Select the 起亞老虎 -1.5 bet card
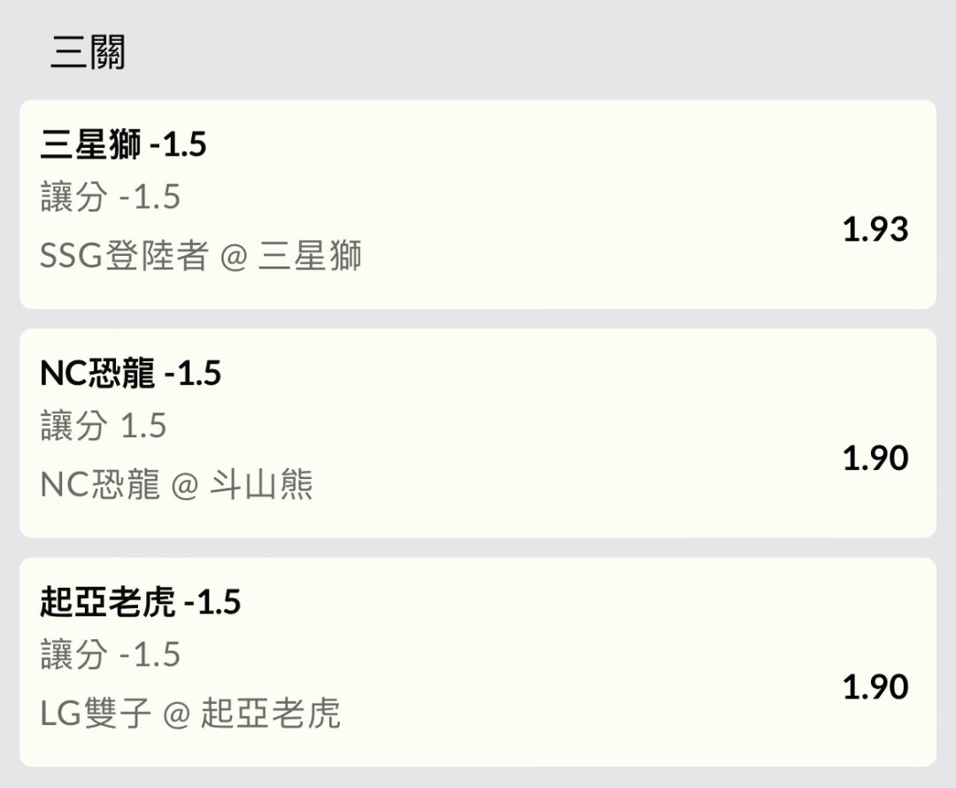The width and height of the screenshot is (956, 788). (x=477, y=661)
